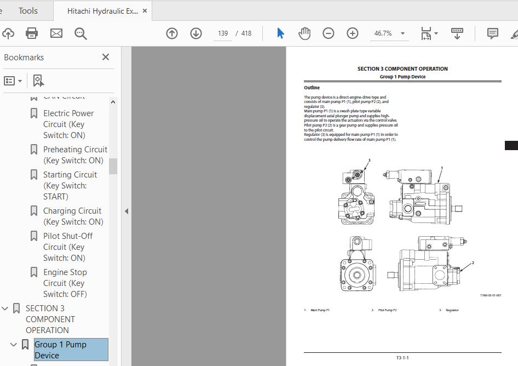The image size is (518, 366).
Task: Open Engine Stop Circuit (Key Switch: OFF) bookmark
Action: click(65, 283)
